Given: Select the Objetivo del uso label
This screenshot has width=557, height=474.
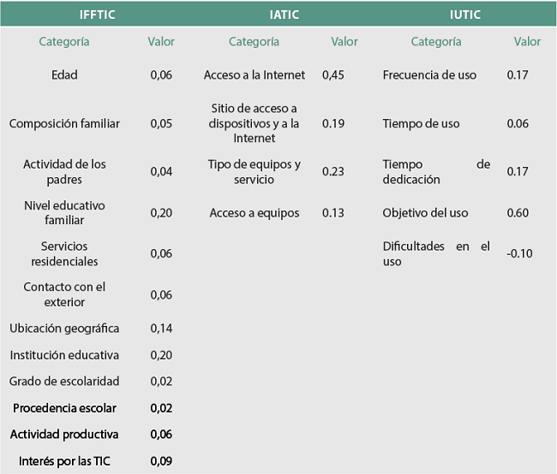Looking at the screenshot, I should coord(425,213).
